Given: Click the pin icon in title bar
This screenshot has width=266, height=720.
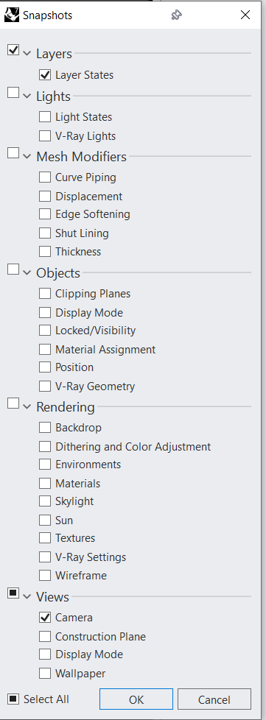Looking at the screenshot, I should 176,15.
